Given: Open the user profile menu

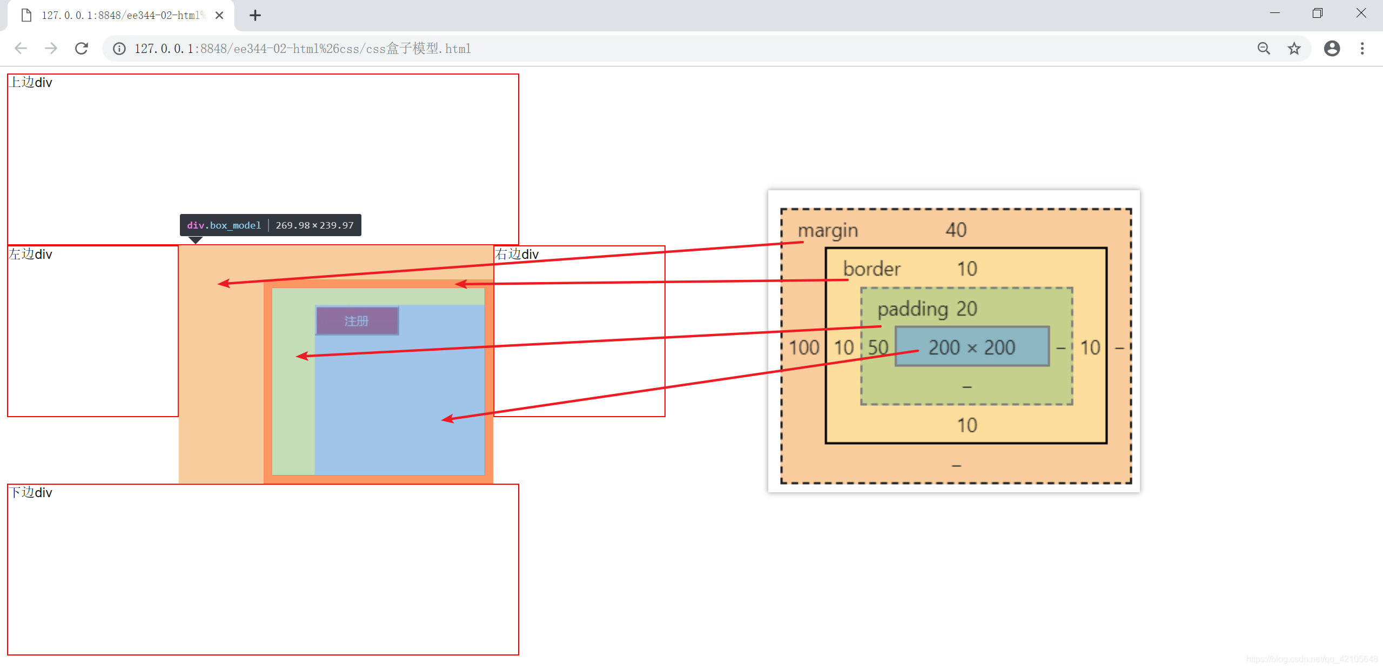Looking at the screenshot, I should click(1332, 49).
